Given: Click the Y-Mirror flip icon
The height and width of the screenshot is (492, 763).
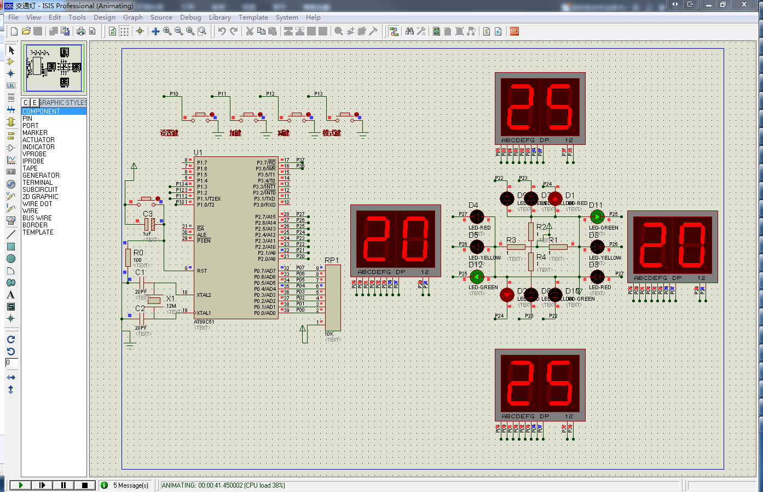Looking at the screenshot, I should (11, 390).
